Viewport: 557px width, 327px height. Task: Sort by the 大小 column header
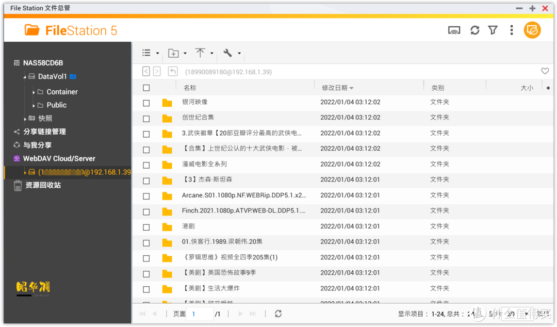(x=527, y=88)
